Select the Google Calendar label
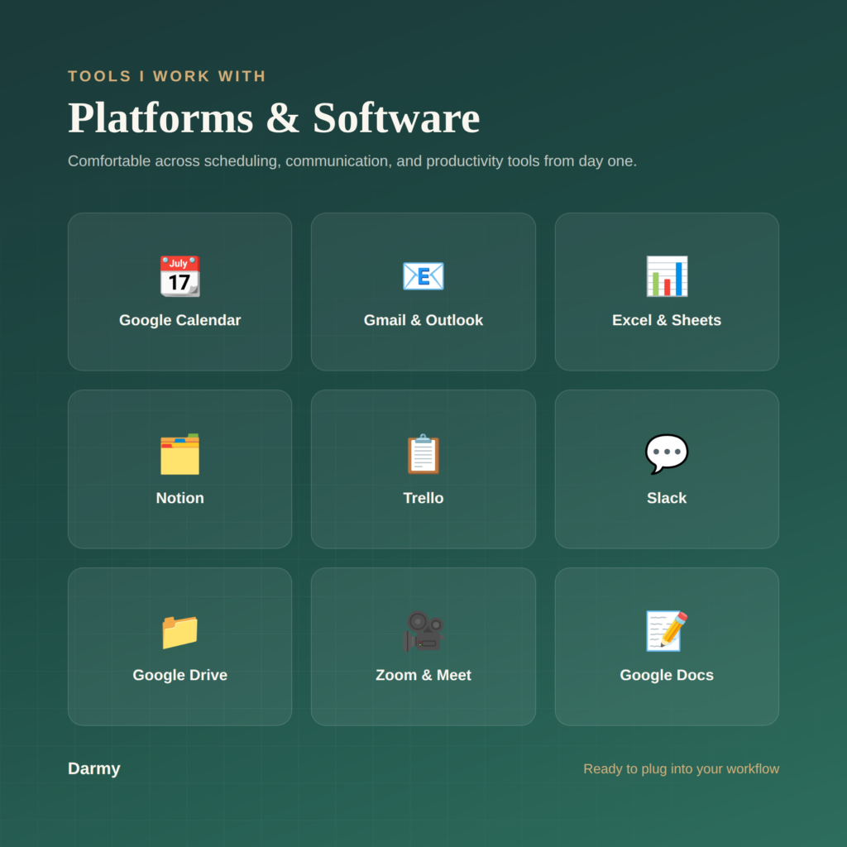Viewport: 847px width, 847px height. (x=179, y=320)
